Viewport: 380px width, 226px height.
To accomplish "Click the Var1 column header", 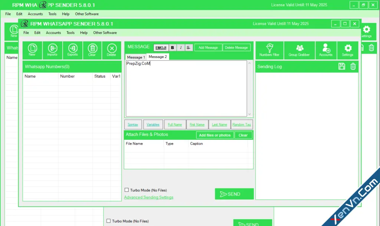I will tap(116, 76).
